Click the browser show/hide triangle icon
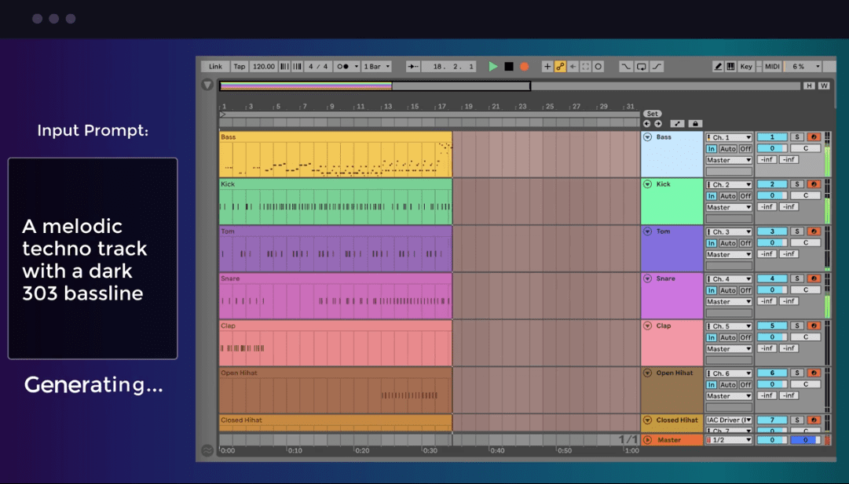The height and width of the screenshot is (484, 849). point(207,85)
